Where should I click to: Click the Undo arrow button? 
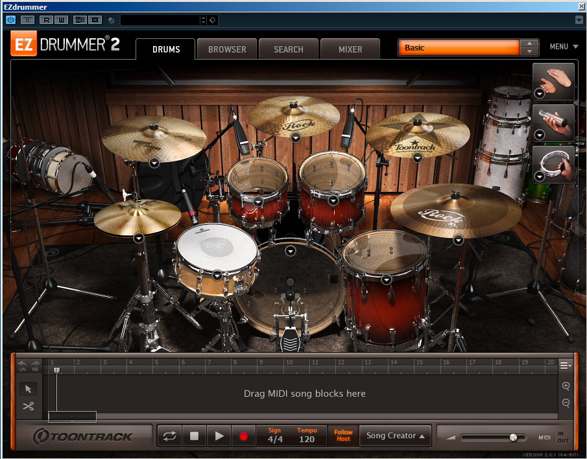click(22, 365)
